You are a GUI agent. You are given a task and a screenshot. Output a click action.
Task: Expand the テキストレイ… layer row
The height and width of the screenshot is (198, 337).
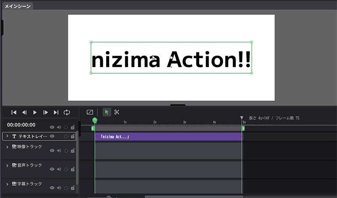point(7,136)
